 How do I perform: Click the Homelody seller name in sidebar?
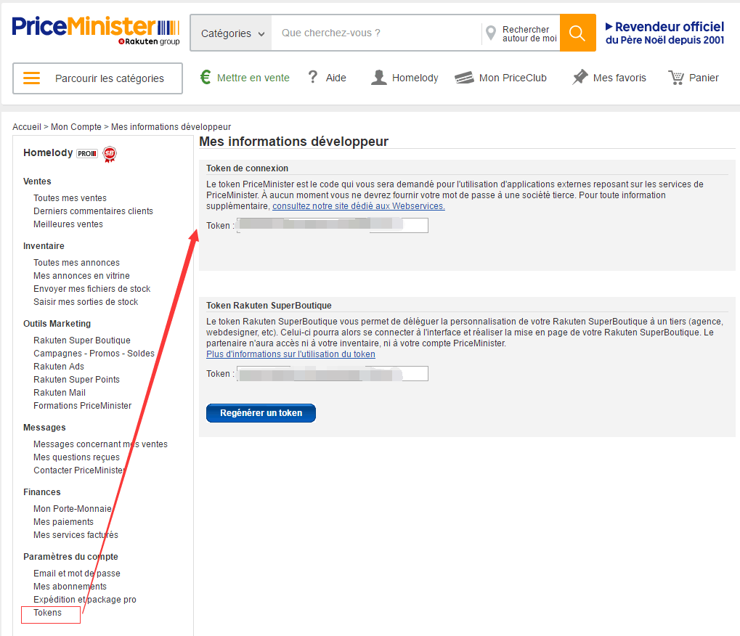pos(48,153)
